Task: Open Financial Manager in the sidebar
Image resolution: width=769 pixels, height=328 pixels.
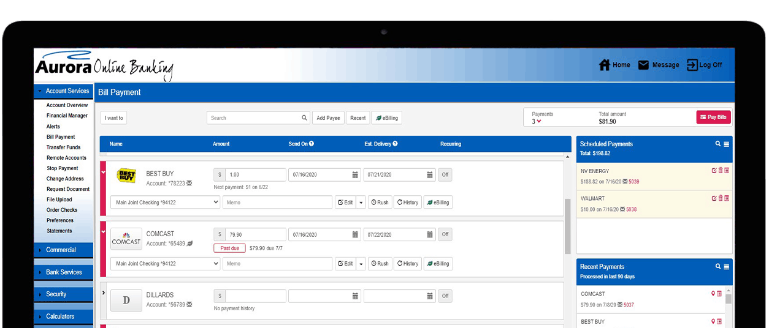Action: pos(67,116)
